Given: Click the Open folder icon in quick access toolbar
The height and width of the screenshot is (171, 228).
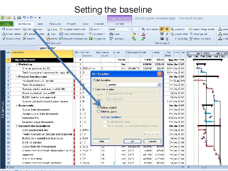Looking at the screenshot, I should [x=9, y=18].
